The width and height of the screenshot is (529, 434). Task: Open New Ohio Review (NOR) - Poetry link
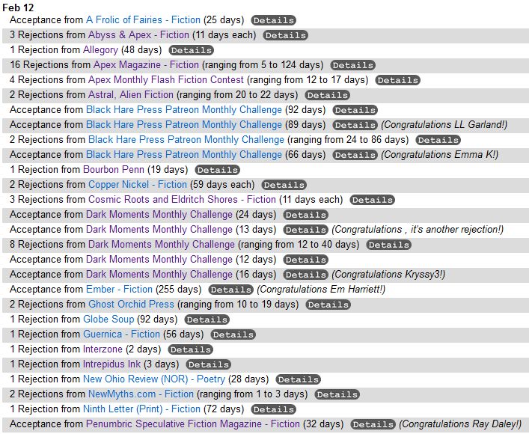154,379
